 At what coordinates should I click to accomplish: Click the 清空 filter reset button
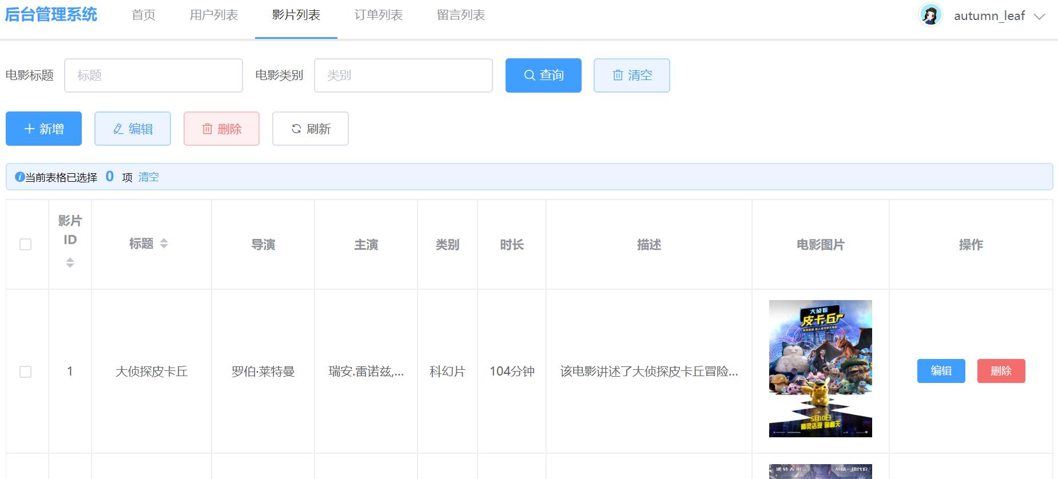point(632,75)
